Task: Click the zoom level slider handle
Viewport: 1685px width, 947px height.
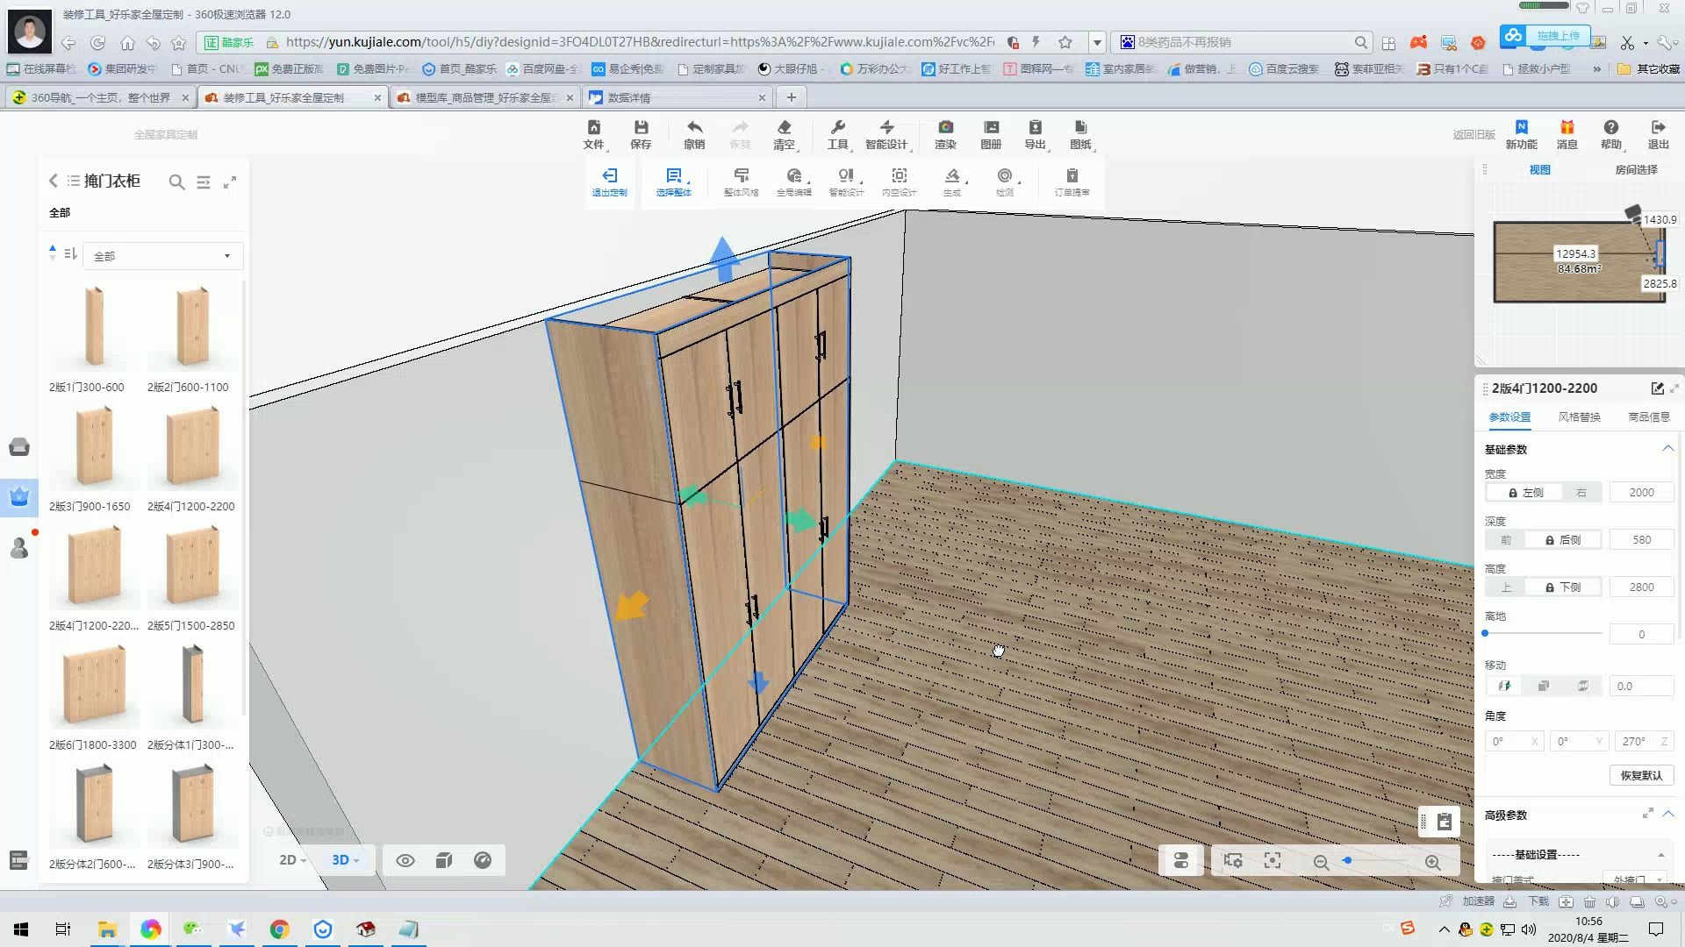Action: [x=1346, y=861]
